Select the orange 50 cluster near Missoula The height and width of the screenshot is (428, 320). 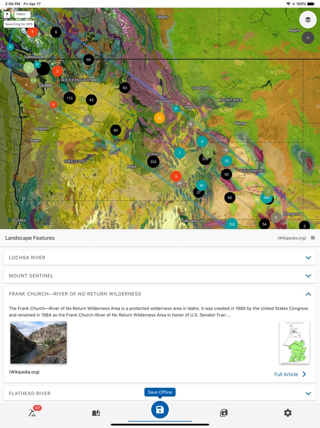pos(159,118)
